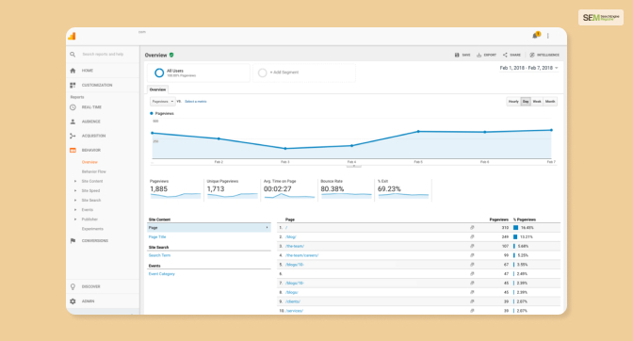Toggle the Pageviews legend dot above chart
Viewport: 633px width, 341px height.
tap(152, 113)
